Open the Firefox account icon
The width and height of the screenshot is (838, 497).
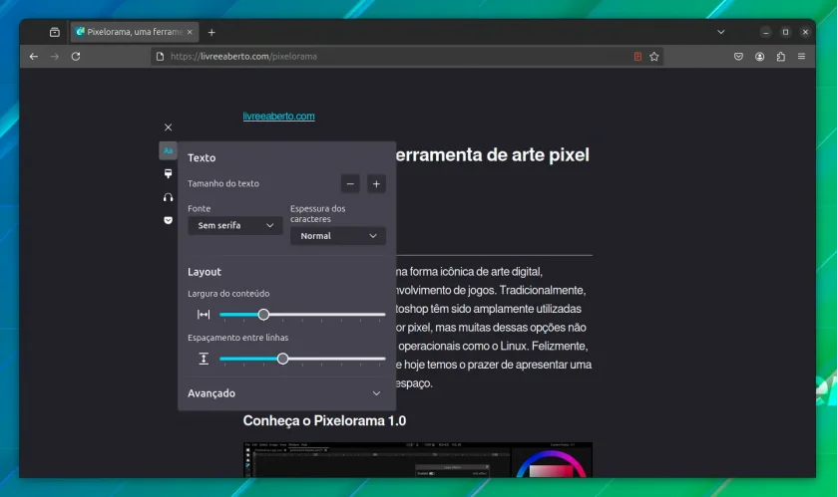pyautogui.click(x=759, y=56)
